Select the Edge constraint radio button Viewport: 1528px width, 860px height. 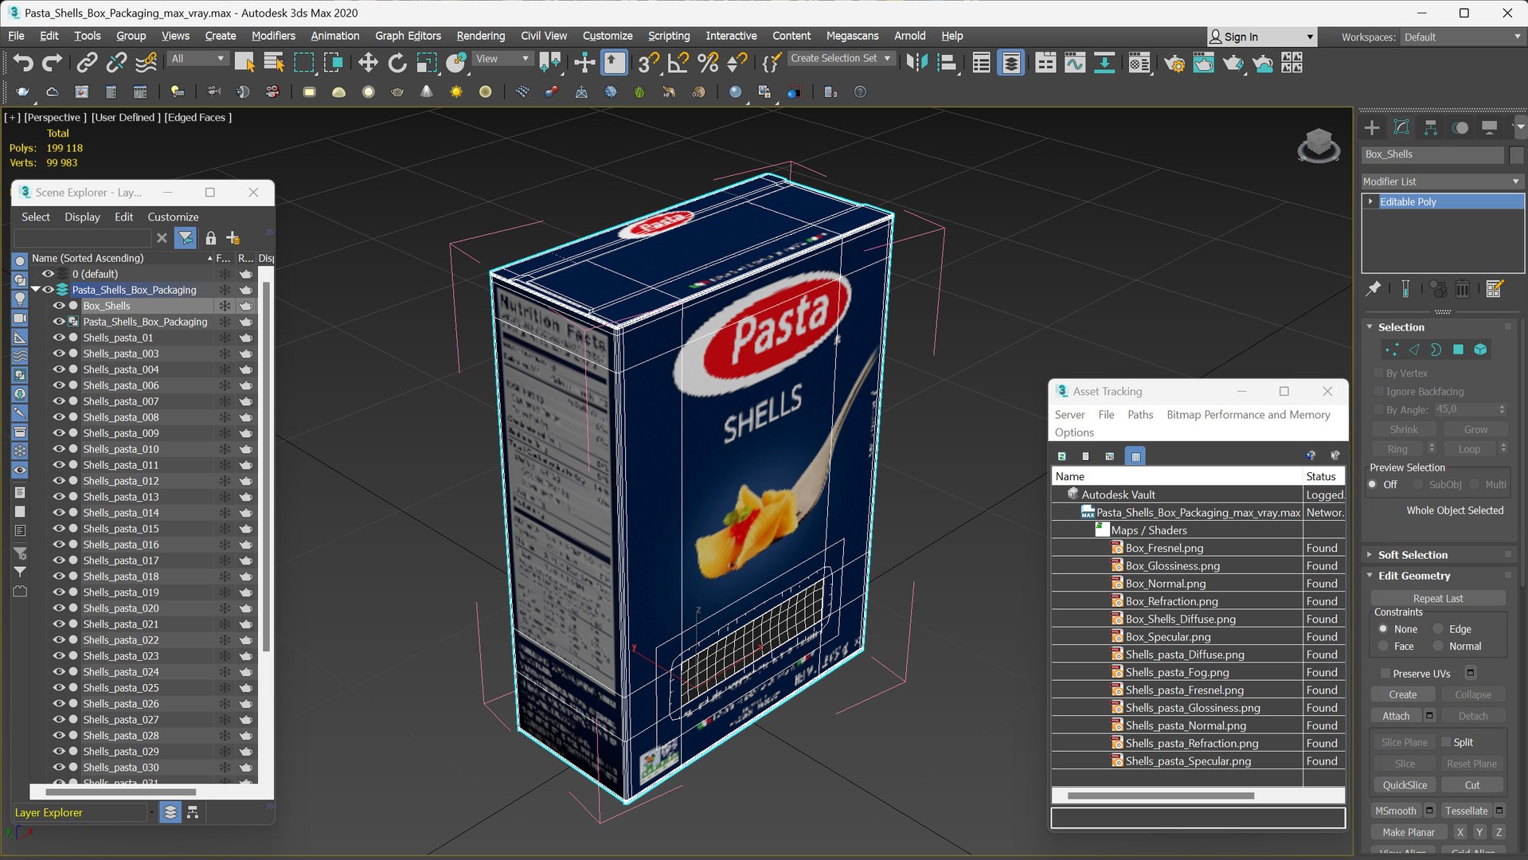click(x=1438, y=629)
